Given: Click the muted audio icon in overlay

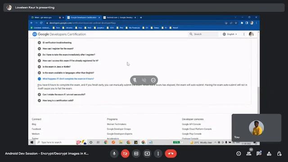Looking at the screenshot, I should 144,80.
